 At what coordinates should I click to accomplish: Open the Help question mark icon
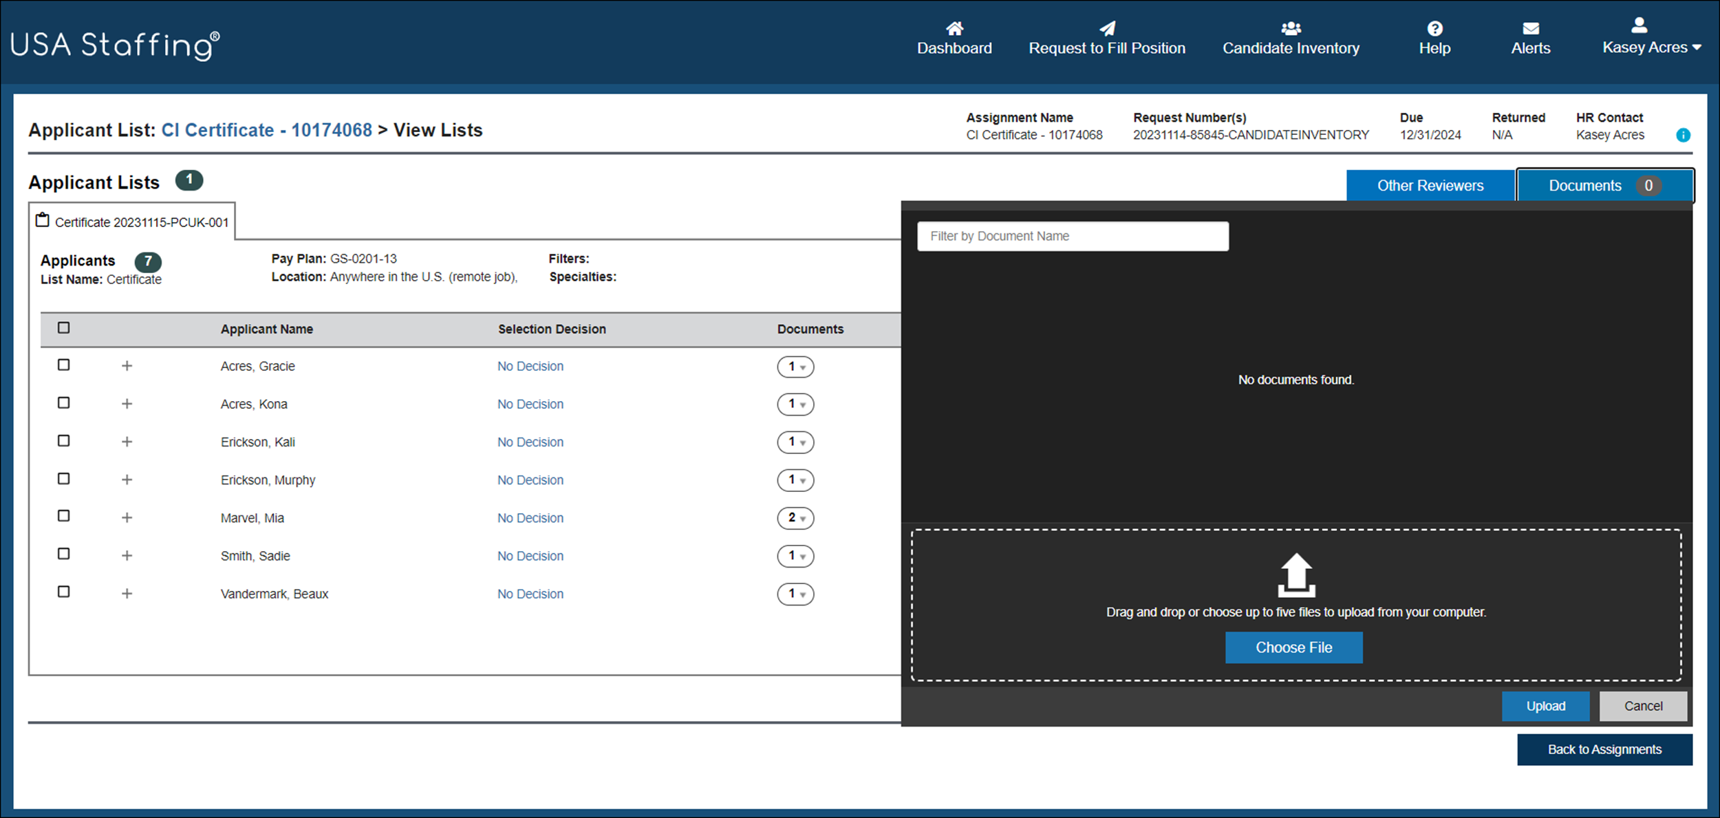pyautogui.click(x=1434, y=28)
